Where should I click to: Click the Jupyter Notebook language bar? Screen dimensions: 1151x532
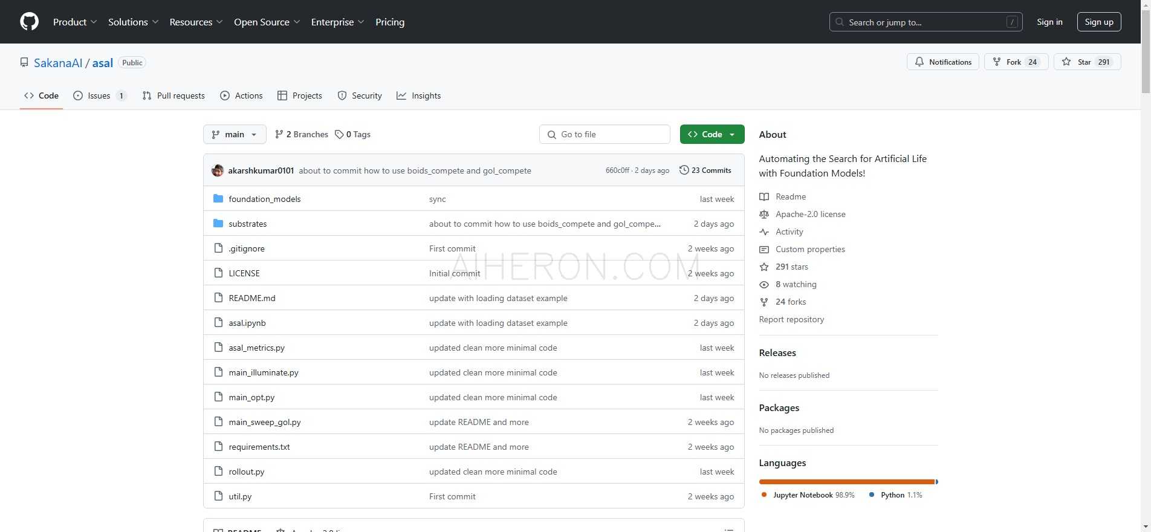846,482
